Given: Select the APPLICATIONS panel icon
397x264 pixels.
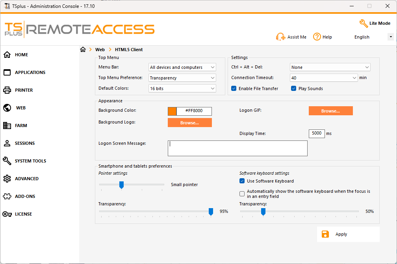Looking at the screenshot, I should [7, 72].
